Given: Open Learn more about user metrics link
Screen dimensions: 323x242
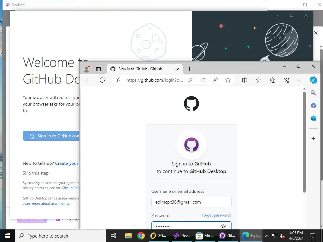Looking at the screenshot, I should coord(46,204).
